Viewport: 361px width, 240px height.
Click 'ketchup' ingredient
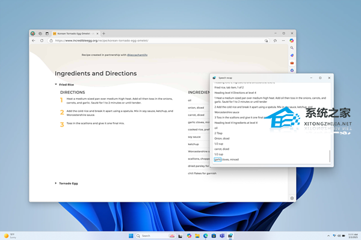(193, 144)
